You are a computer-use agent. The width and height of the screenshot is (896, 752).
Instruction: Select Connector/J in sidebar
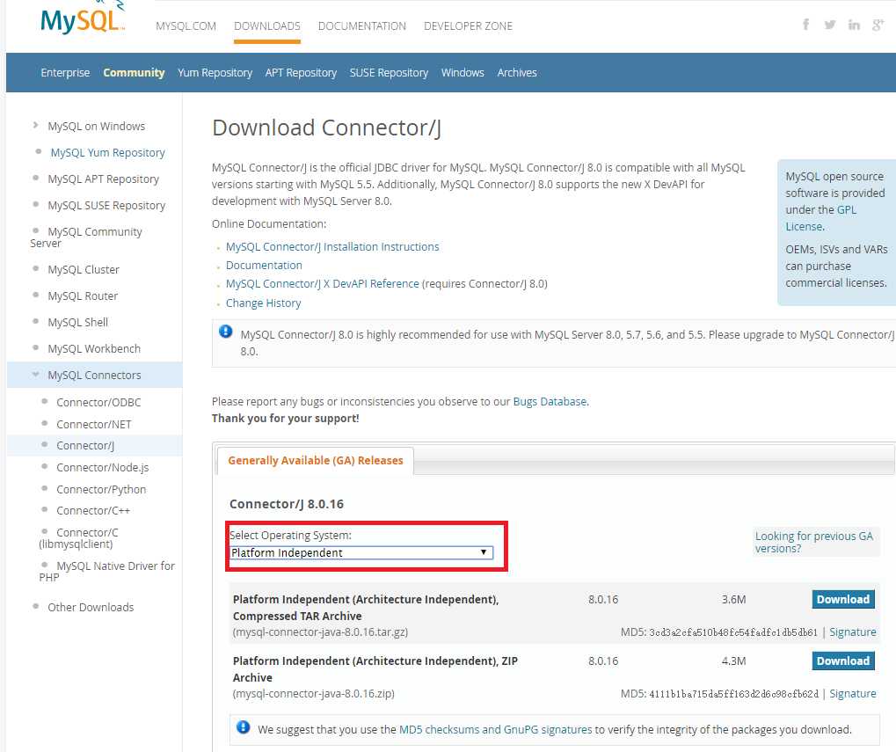coord(85,446)
